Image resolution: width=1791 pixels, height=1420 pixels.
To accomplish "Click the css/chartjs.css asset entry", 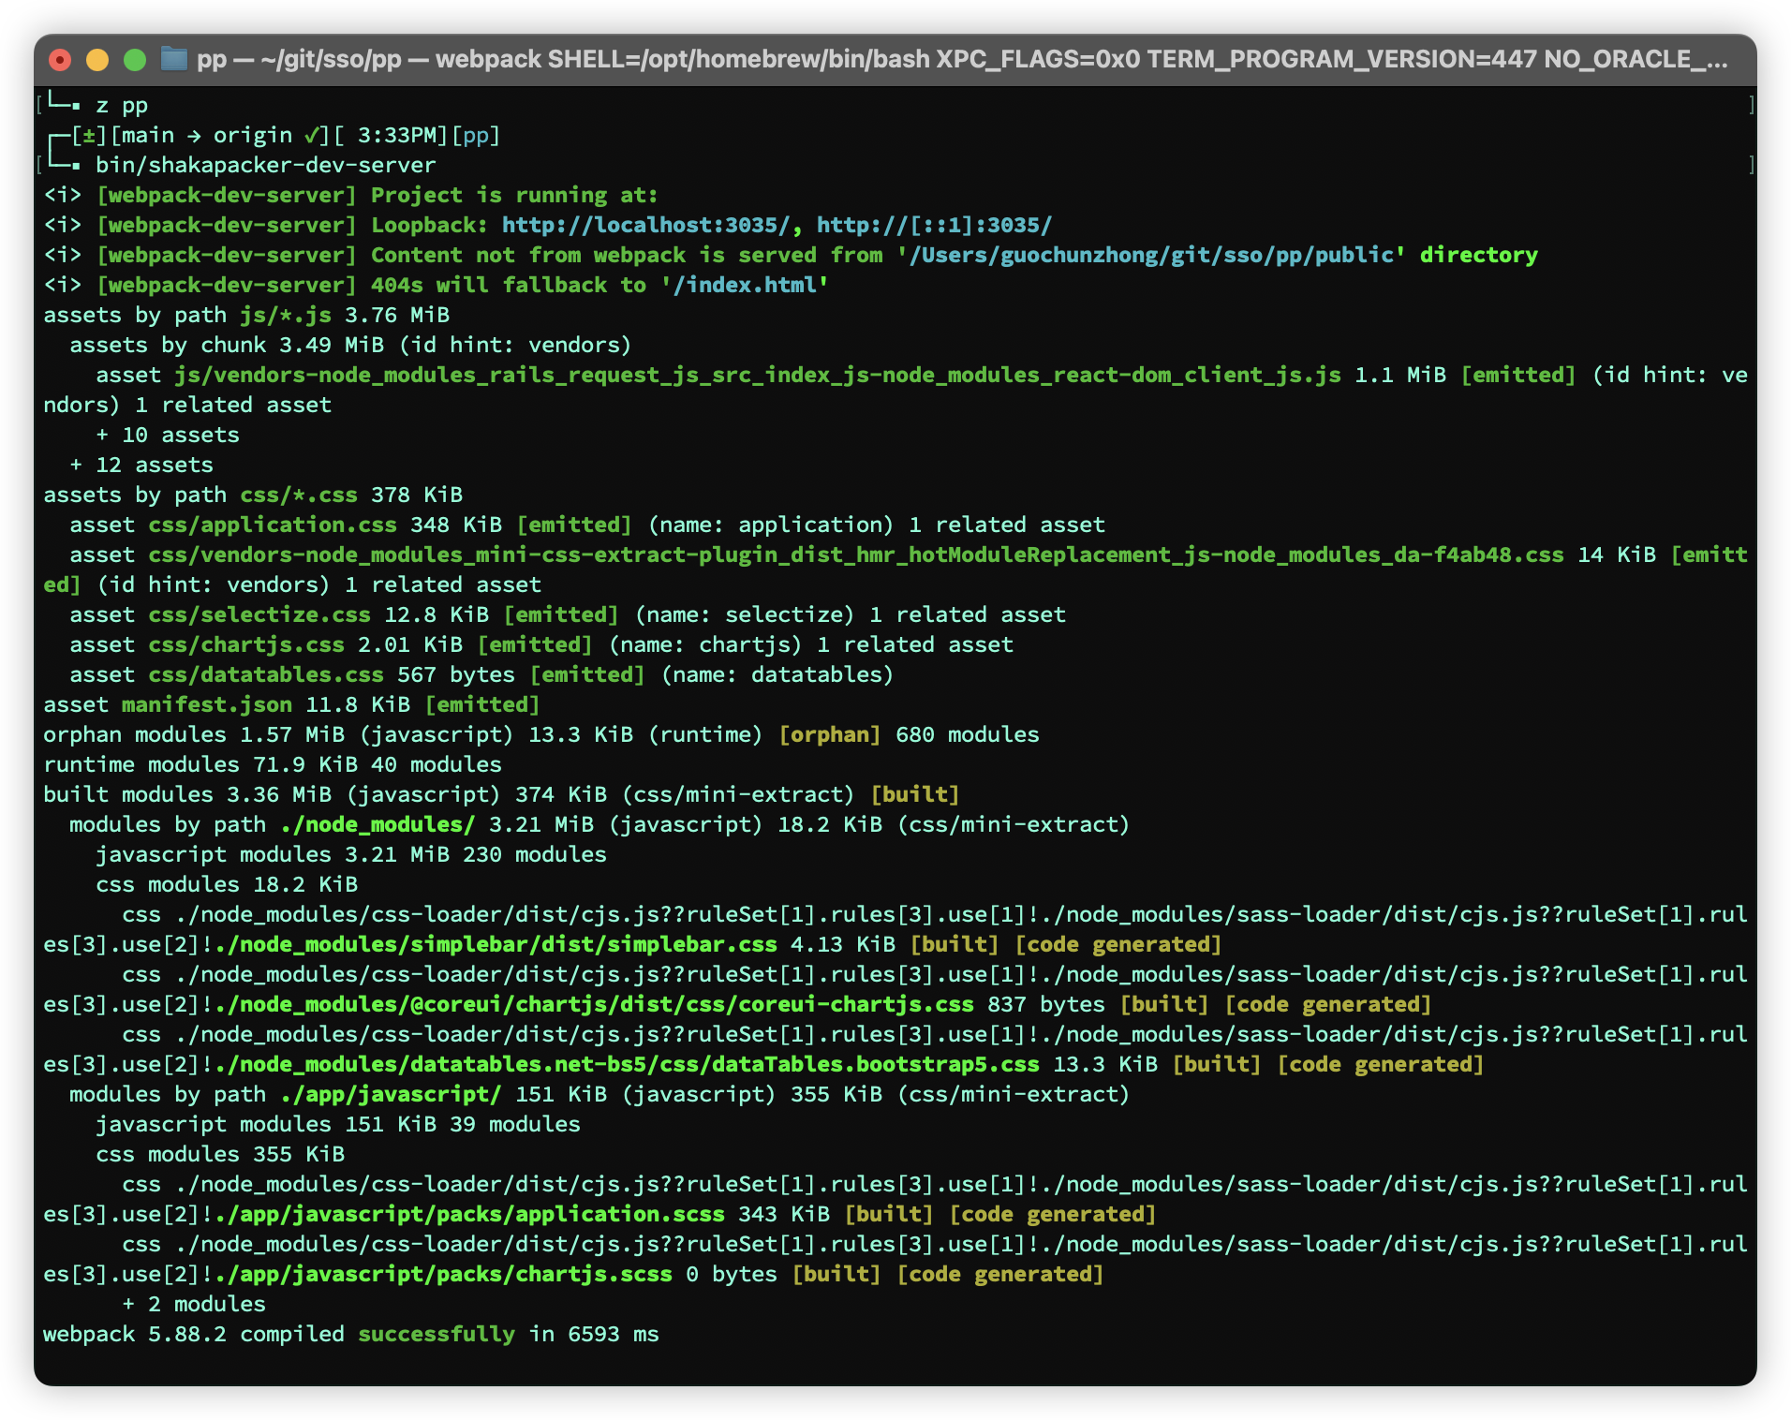I will [246, 645].
